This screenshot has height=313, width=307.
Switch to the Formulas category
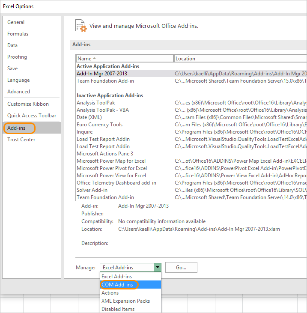pos(18,34)
